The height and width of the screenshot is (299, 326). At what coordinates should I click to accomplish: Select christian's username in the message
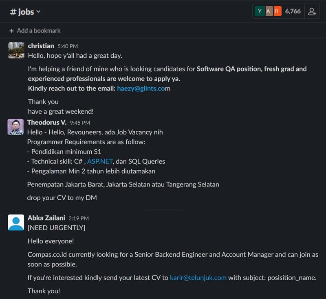pos(41,46)
